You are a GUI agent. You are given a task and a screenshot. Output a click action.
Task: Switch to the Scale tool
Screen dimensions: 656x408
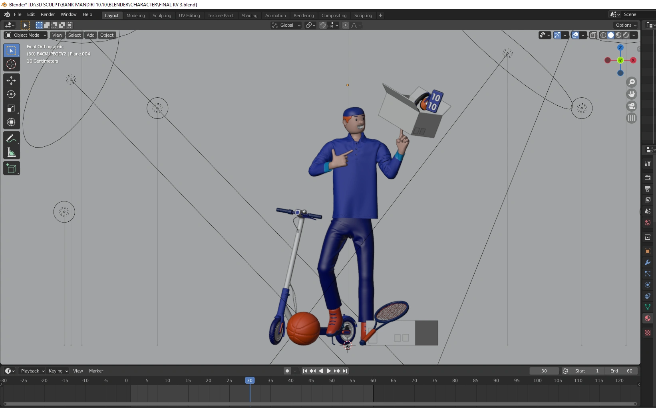point(11,108)
